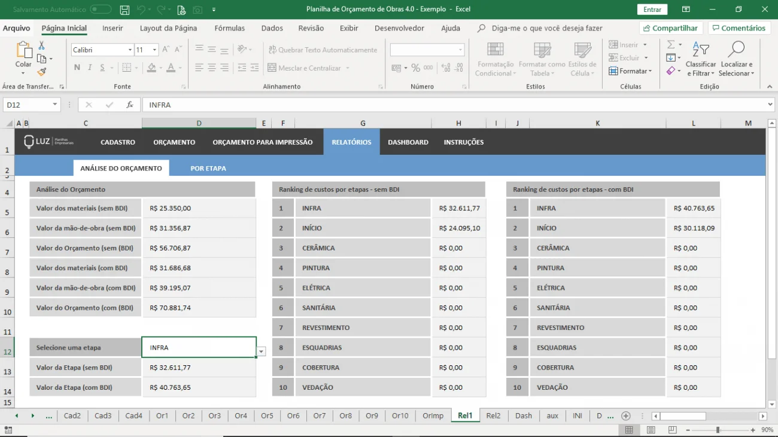Click the align text left icon
This screenshot has width=778, height=437.
pyautogui.click(x=199, y=68)
